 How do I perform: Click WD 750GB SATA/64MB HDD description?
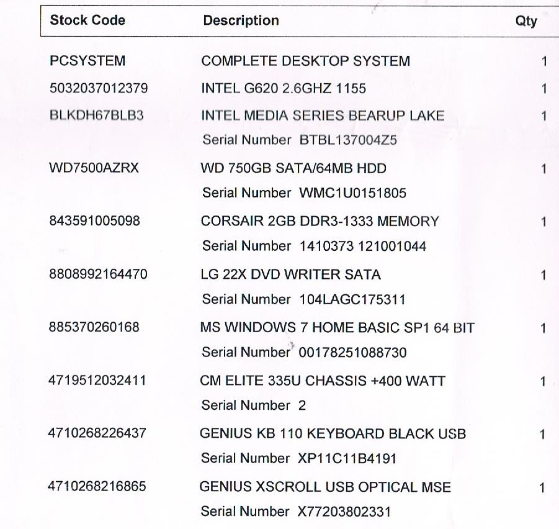293,168
